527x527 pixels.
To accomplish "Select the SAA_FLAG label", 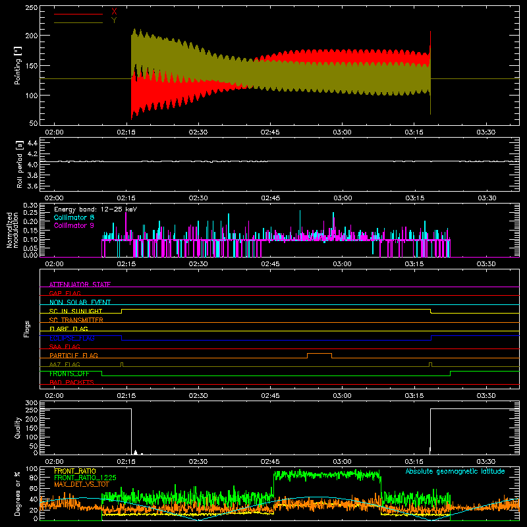I will pyautogui.click(x=65, y=347).
